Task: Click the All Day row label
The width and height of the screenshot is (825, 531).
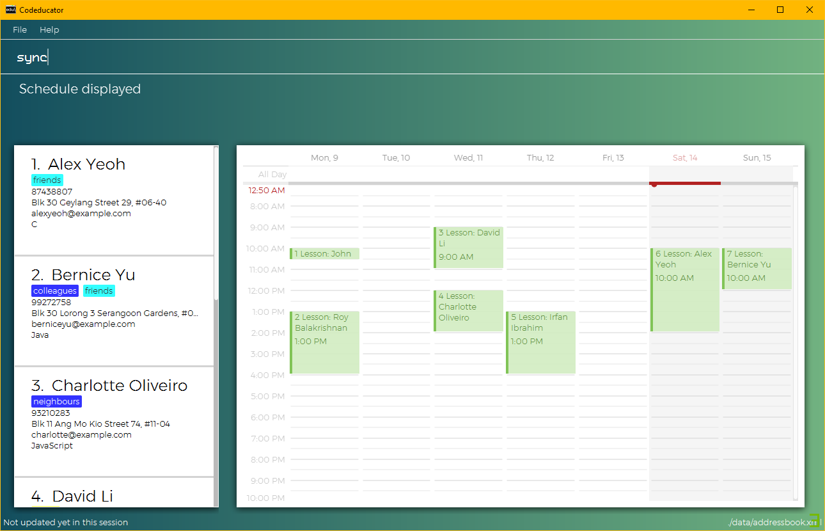Action: point(272,174)
